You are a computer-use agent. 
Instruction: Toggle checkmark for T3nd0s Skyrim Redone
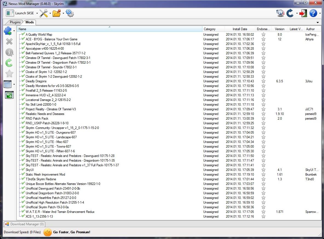point(23,179)
